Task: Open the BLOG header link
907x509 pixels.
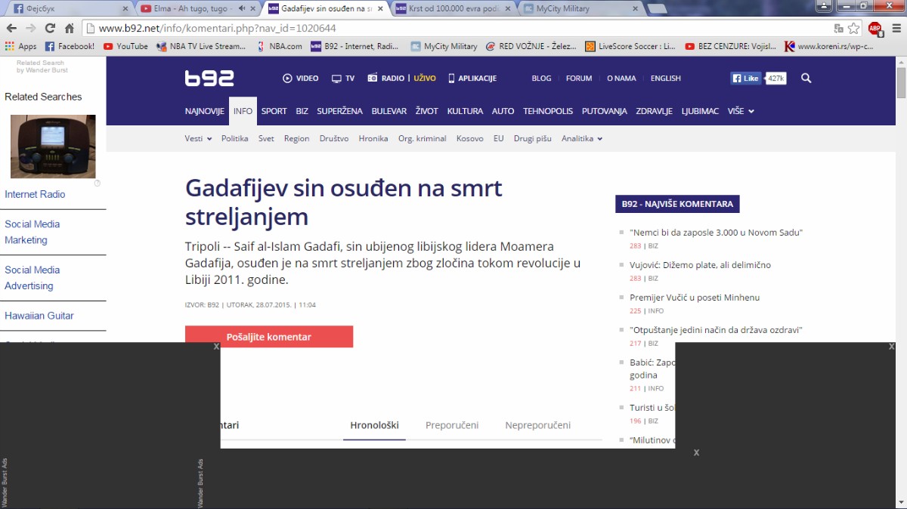Action: 541,78
